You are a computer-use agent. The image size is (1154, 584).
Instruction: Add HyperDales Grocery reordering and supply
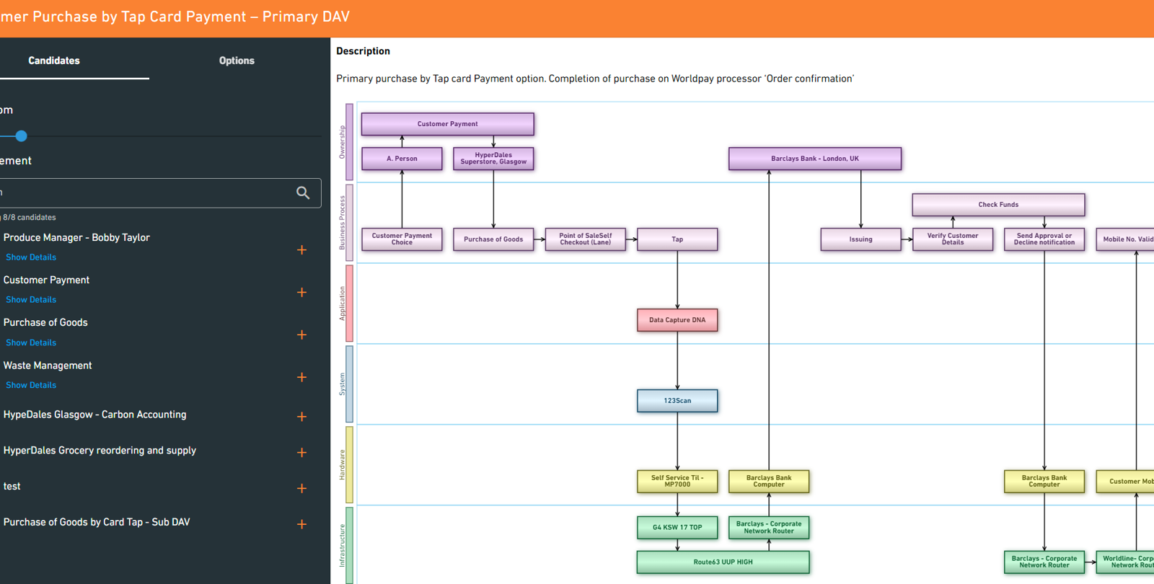click(301, 453)
